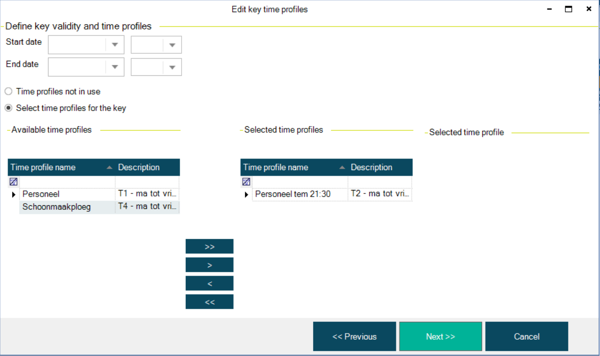The width and height of the screenshot is (600, 356).
Task: Remove all selected profiles with << button
Action: (209, 302)
